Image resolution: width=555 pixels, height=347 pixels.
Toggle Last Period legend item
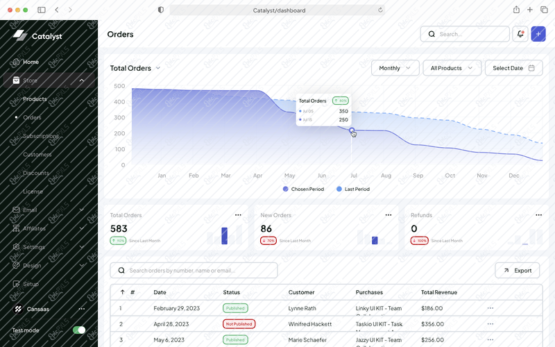[353, 189]
